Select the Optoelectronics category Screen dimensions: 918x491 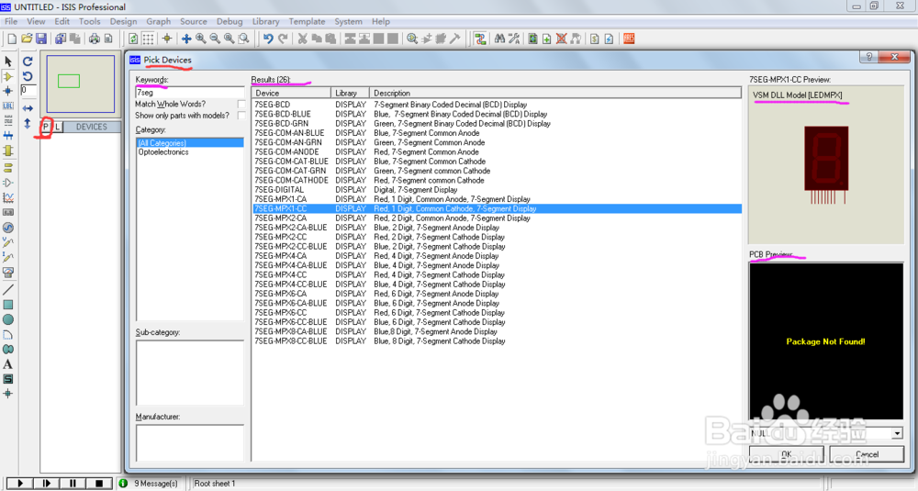point(163,152)
